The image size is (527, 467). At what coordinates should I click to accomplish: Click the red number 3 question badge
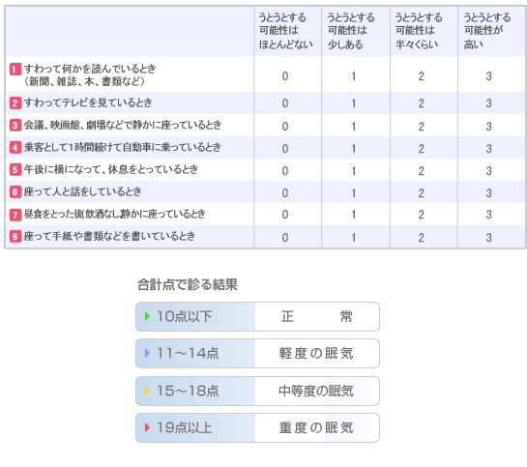[15, 126]
